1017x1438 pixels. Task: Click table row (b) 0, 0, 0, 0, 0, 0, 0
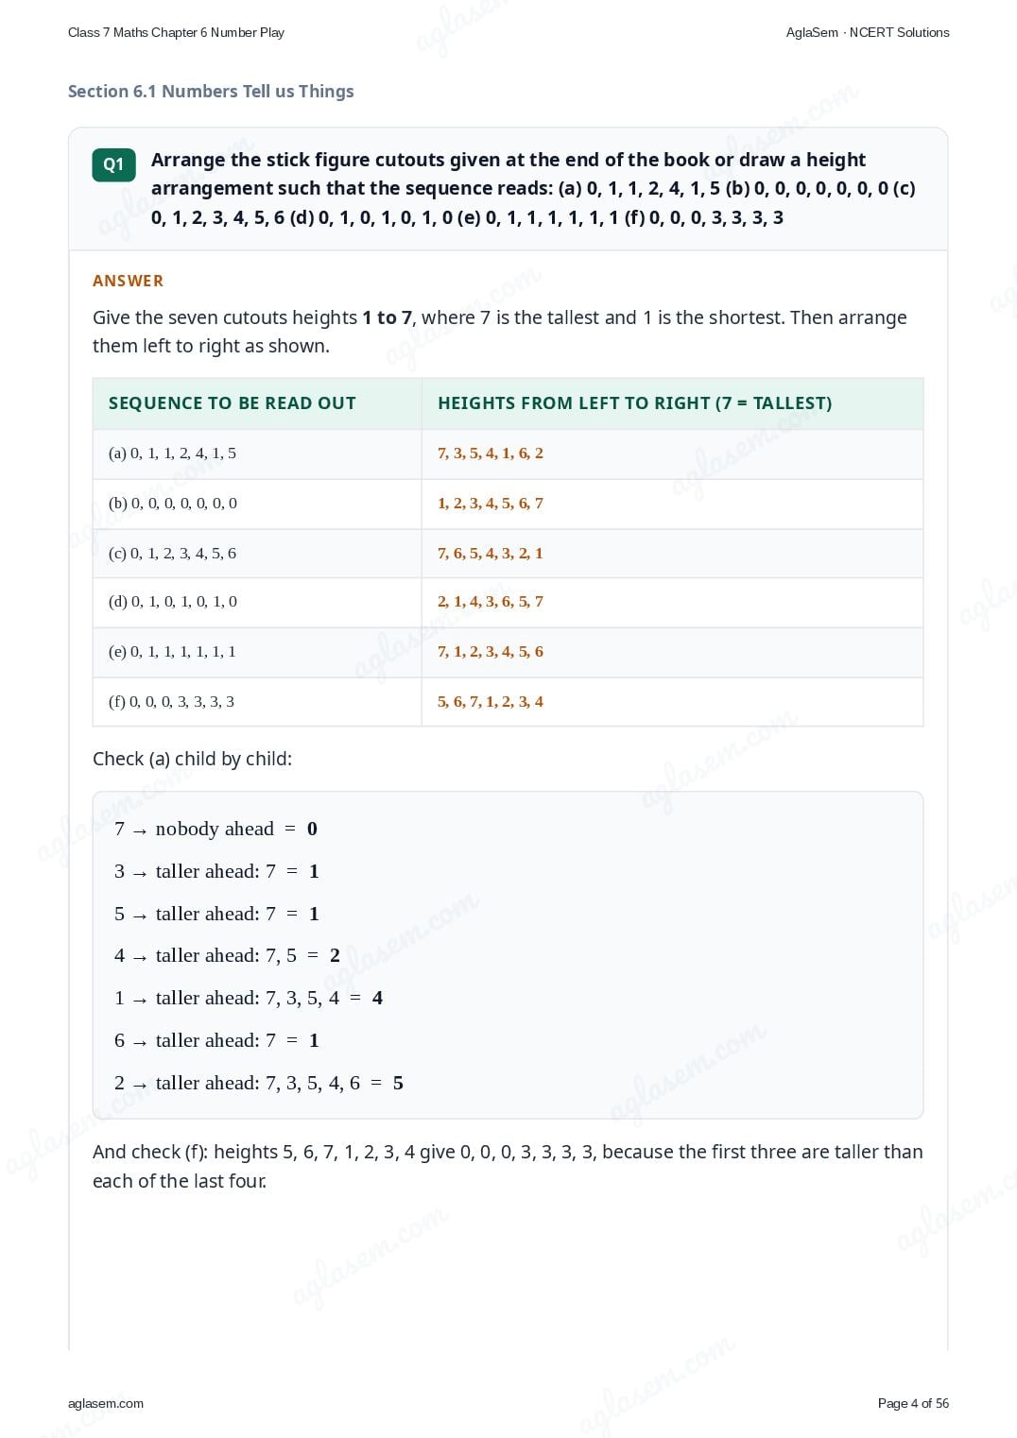coord(508,504)
